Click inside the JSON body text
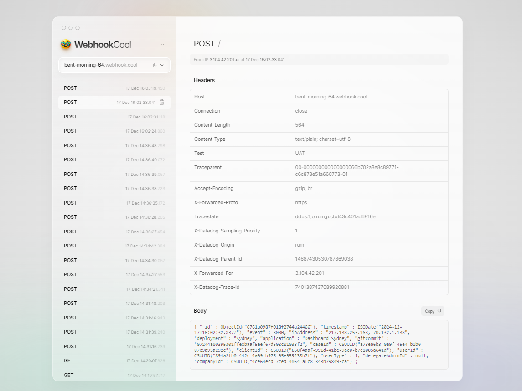 318,344
